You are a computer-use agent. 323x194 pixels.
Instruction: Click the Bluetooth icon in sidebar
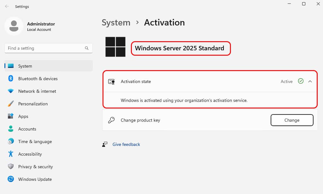[x=11, y=78]
